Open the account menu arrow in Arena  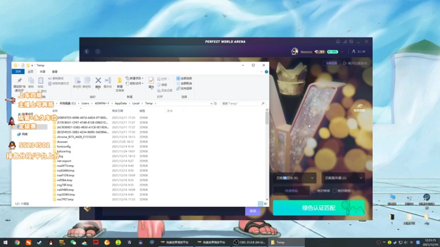pyautogui.click(x=342, y=52)
